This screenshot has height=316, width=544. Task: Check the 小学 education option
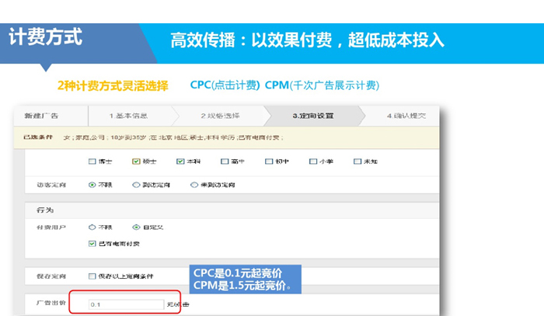(x=312, y=161)
